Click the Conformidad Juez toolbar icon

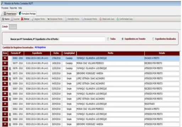click(x=118, y=19)
